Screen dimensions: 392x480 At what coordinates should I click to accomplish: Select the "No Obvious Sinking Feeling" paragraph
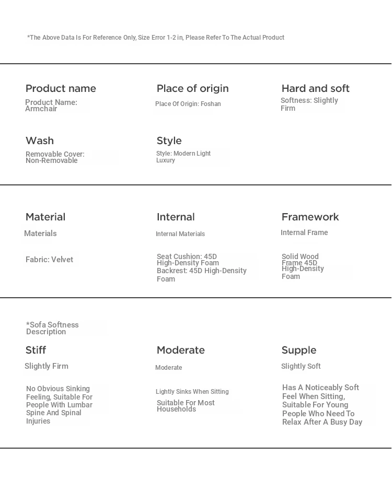59,405
